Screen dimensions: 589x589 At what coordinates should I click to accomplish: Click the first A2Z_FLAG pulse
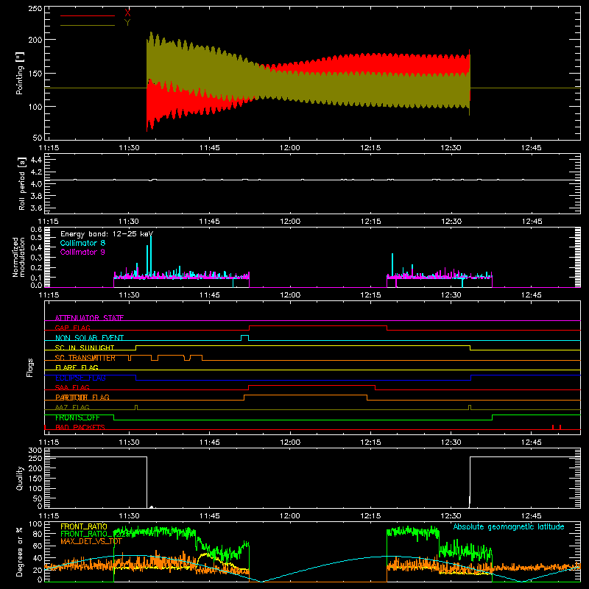coord(136,407)
